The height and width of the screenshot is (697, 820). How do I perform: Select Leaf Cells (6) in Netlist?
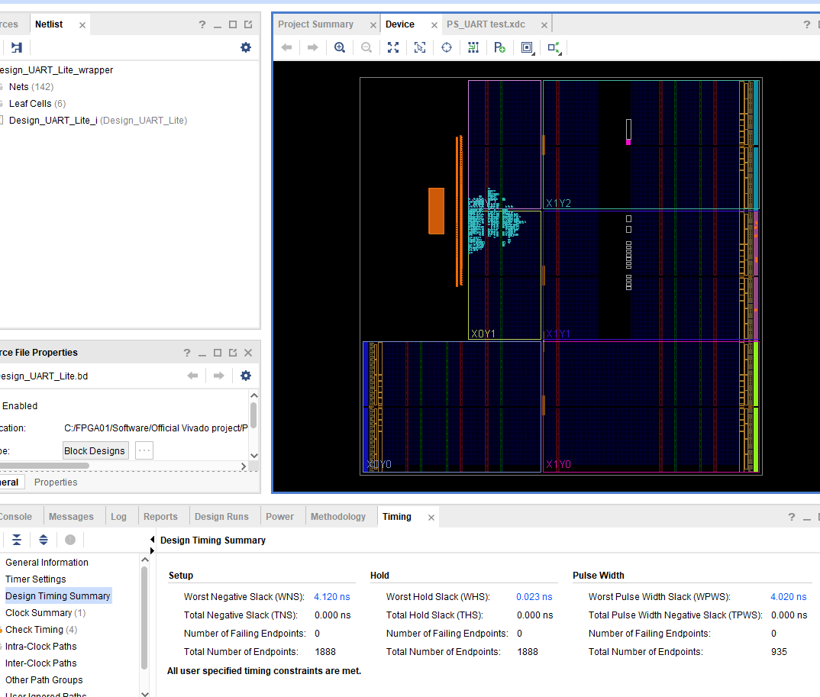[x=37, y=104]
